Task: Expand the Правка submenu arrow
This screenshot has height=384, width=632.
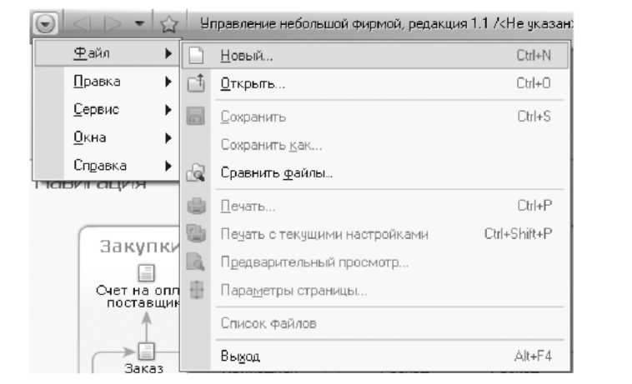Action: coord(168,82)
